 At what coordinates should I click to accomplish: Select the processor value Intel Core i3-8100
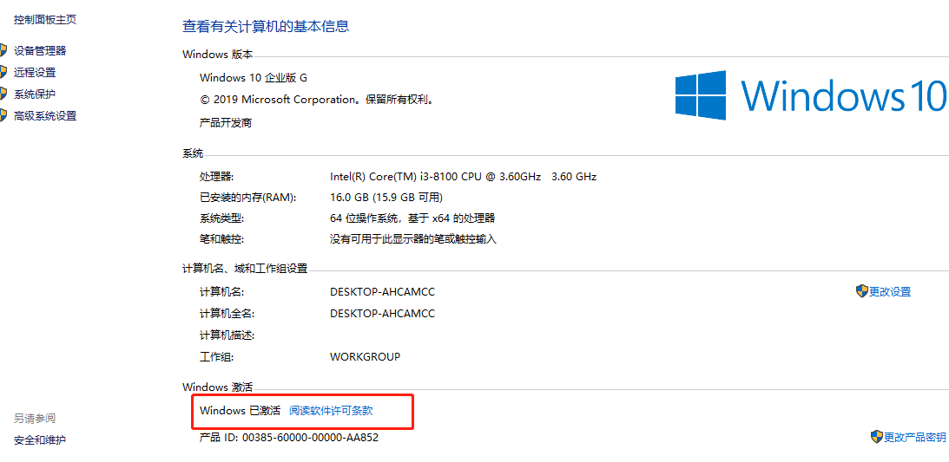tap(463, 177)
